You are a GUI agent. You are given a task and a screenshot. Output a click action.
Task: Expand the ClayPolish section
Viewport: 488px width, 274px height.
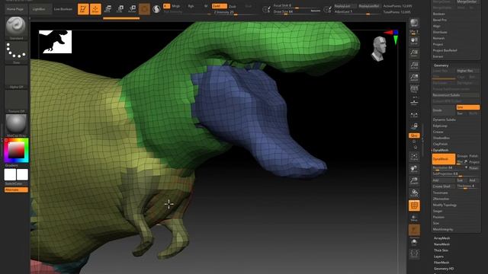[440, 144]
